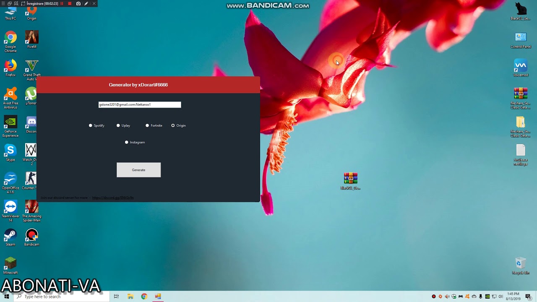
Task: Open the Origin desktop shortcut
Action: click(31, 13)
